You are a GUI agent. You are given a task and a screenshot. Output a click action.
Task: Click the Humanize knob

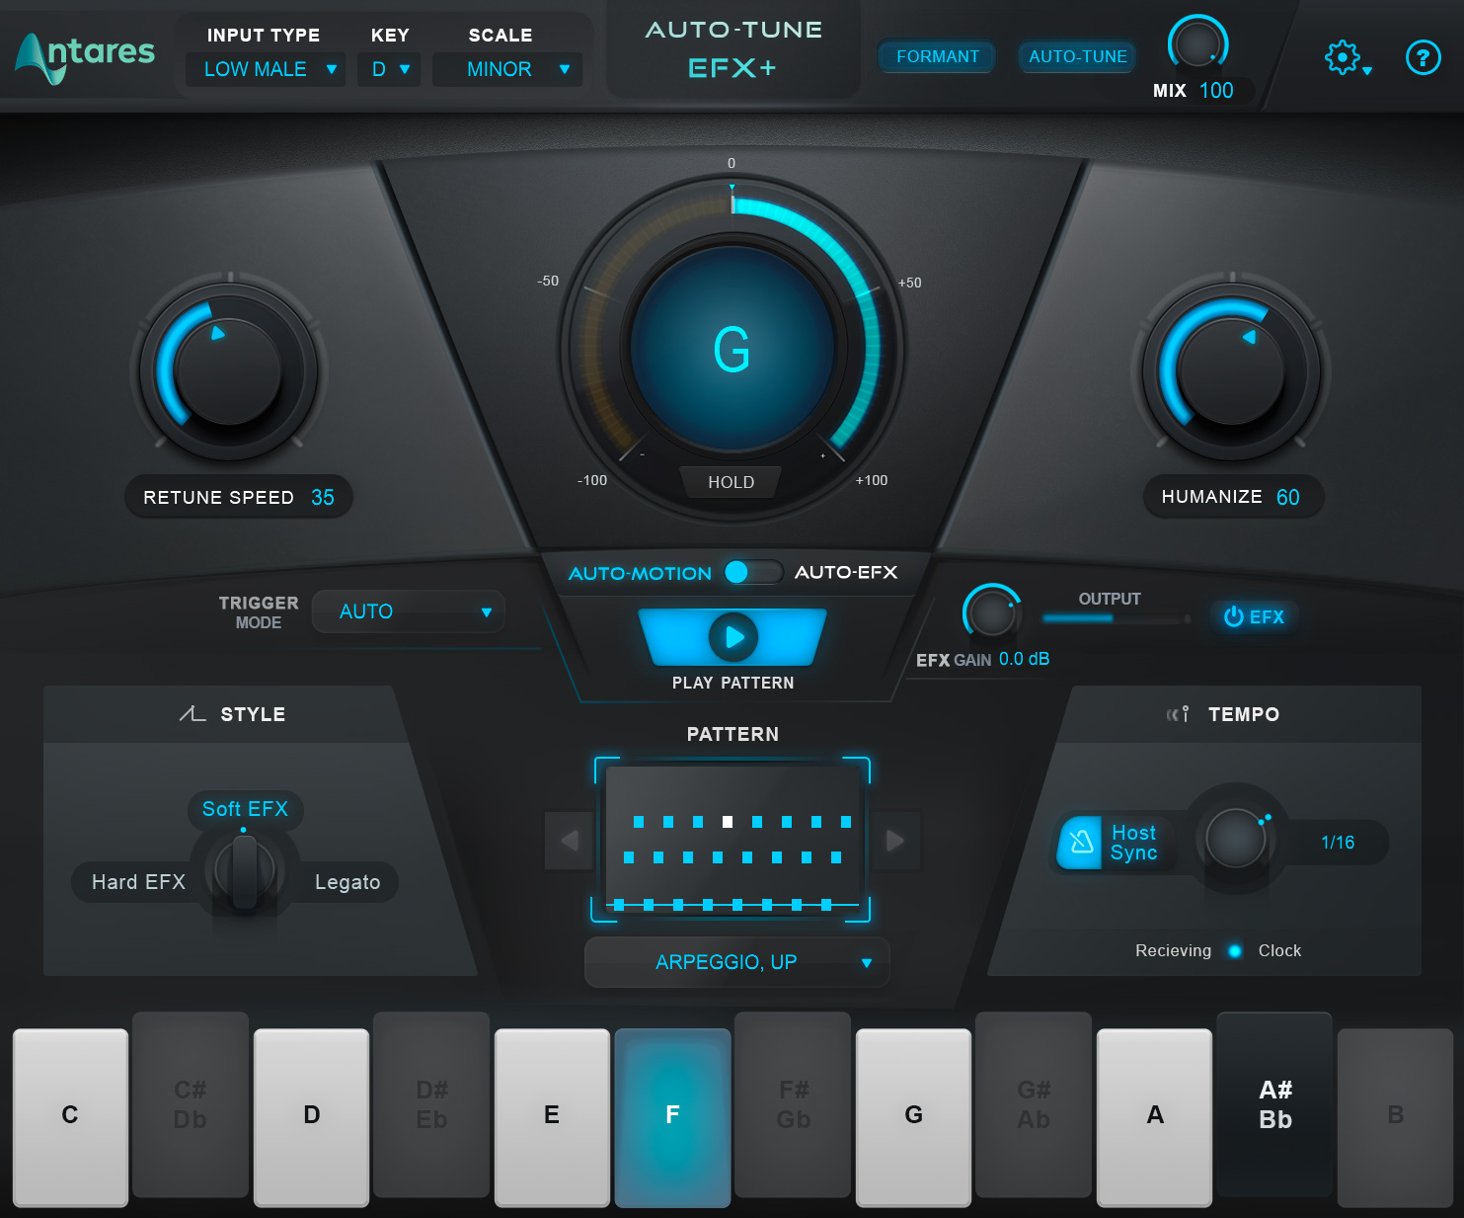1231,371
